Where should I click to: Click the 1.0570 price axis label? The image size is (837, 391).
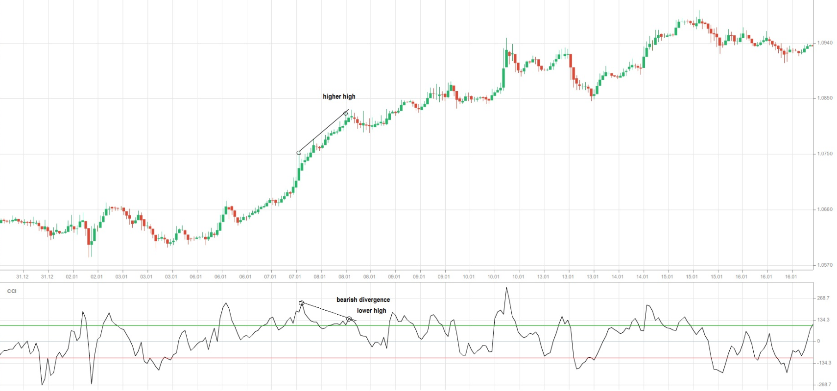pos(824,265)
